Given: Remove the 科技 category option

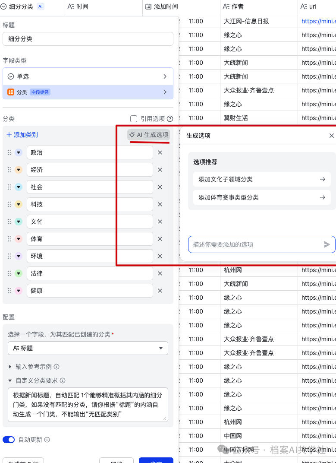Looking at the screenshot, I should click(x=160, y=204).
